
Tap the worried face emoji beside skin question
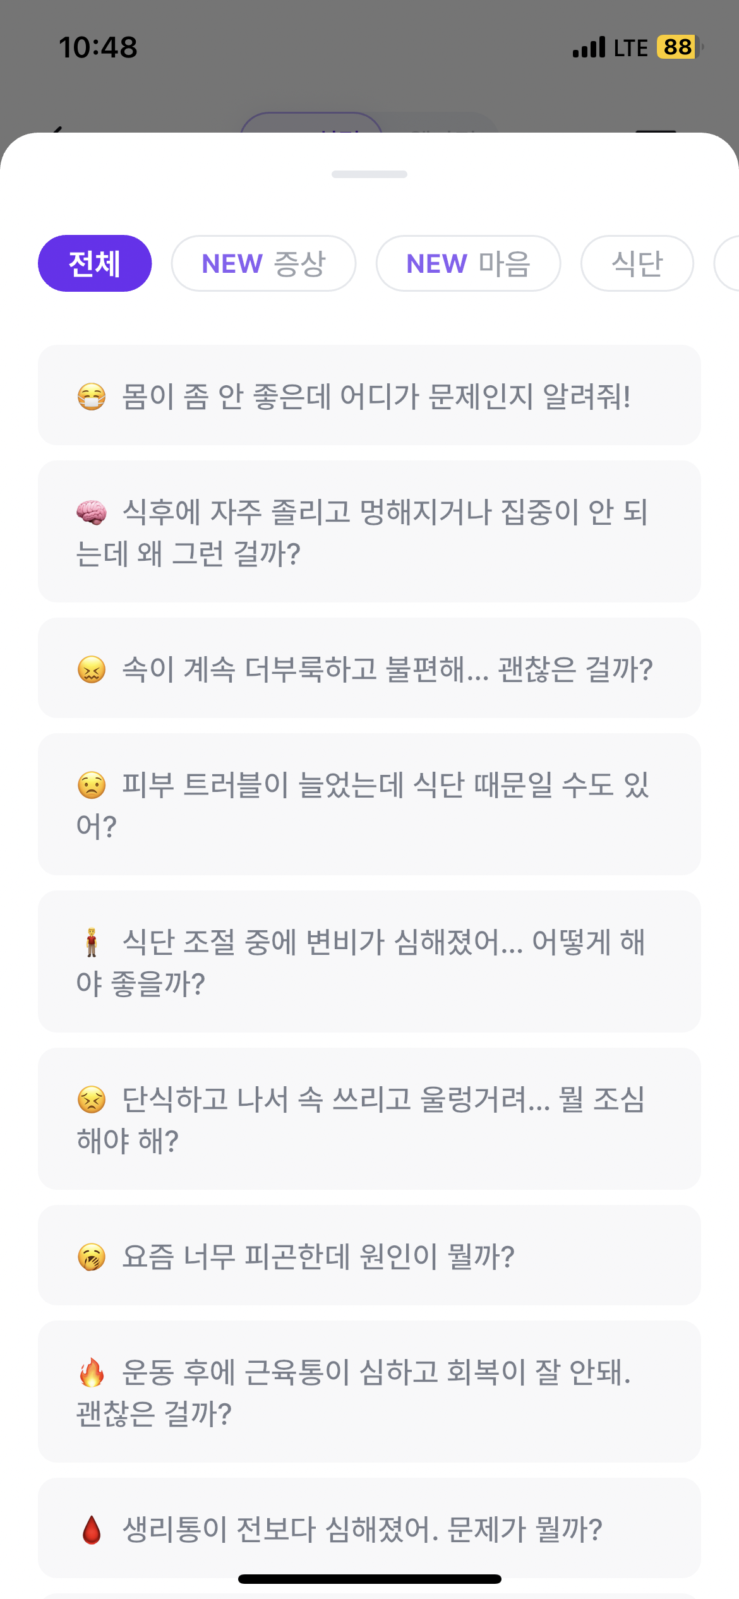[x=92, y=785]
